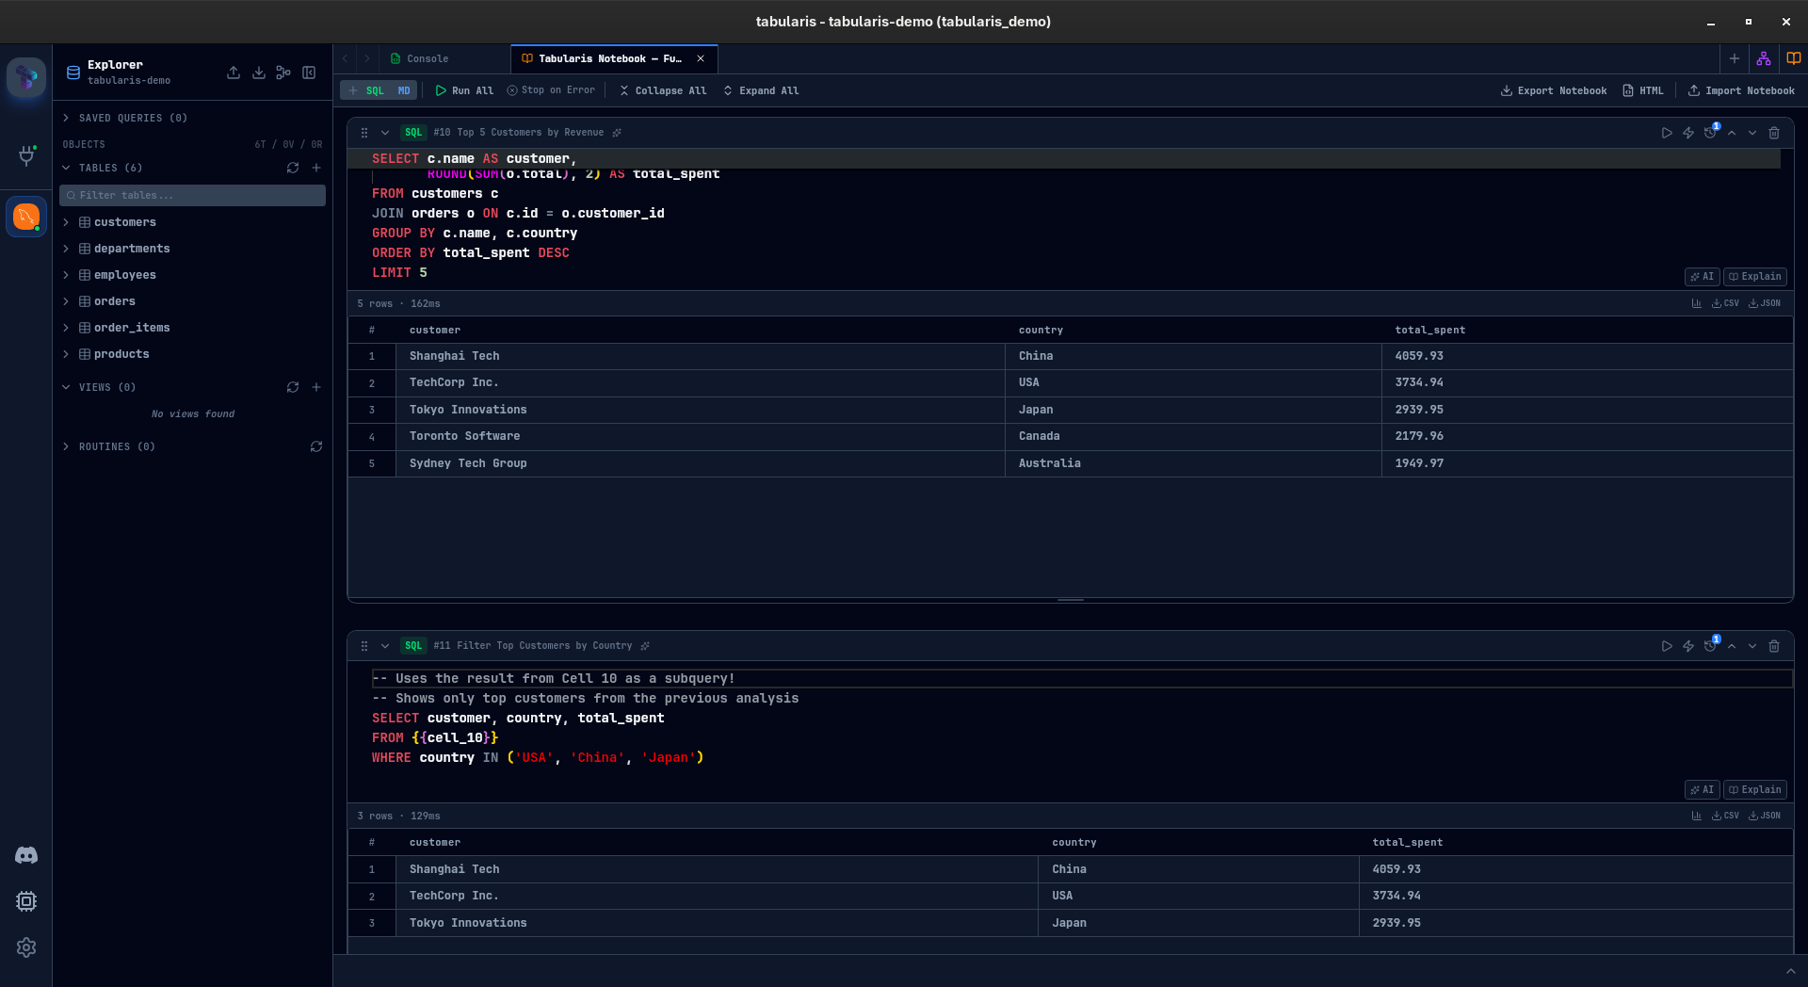Delete cell #11 using the trash icon

pos(1774,646)
